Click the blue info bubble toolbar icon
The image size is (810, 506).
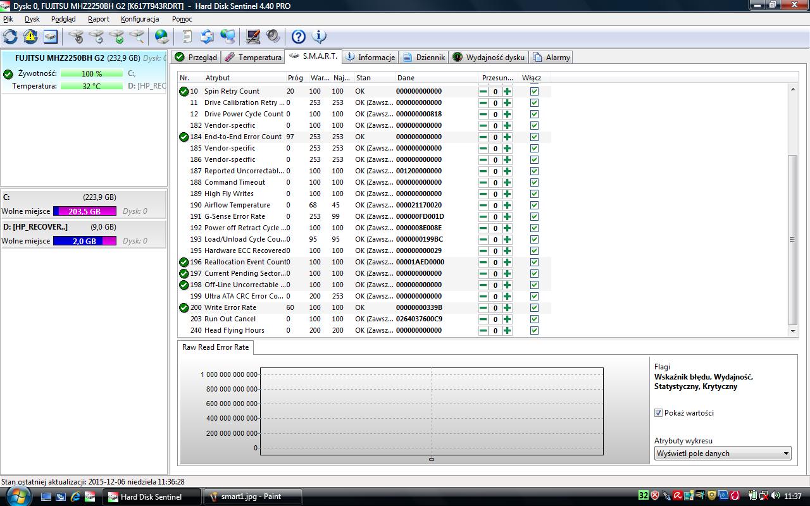(x=319, y=37)
